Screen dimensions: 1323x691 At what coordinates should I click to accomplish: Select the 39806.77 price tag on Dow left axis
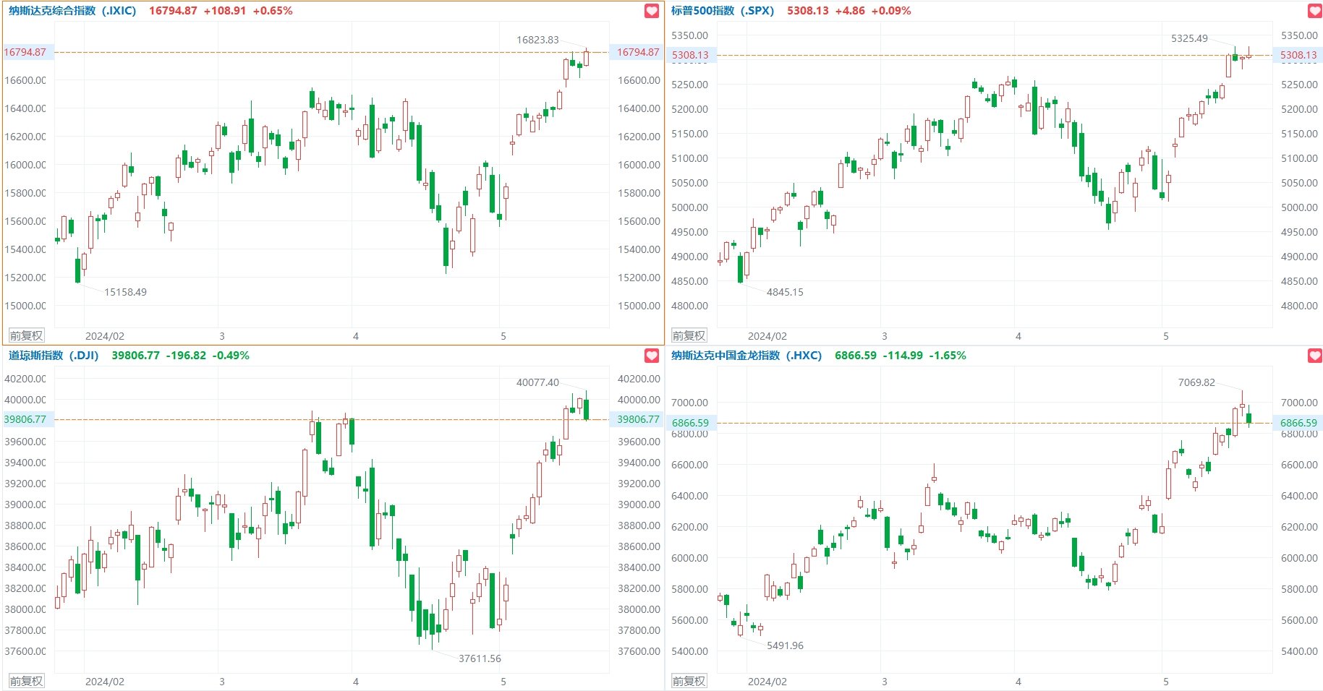pyautogui.click(x=25, y=419)
